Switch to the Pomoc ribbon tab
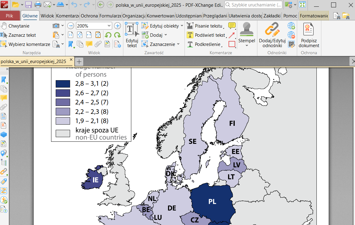Screen dimensions: 355x225 tap(290, 16)
